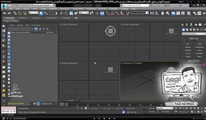Activate the Select Object tool
This screenshot has width=206, height=120.
[41, 13]
